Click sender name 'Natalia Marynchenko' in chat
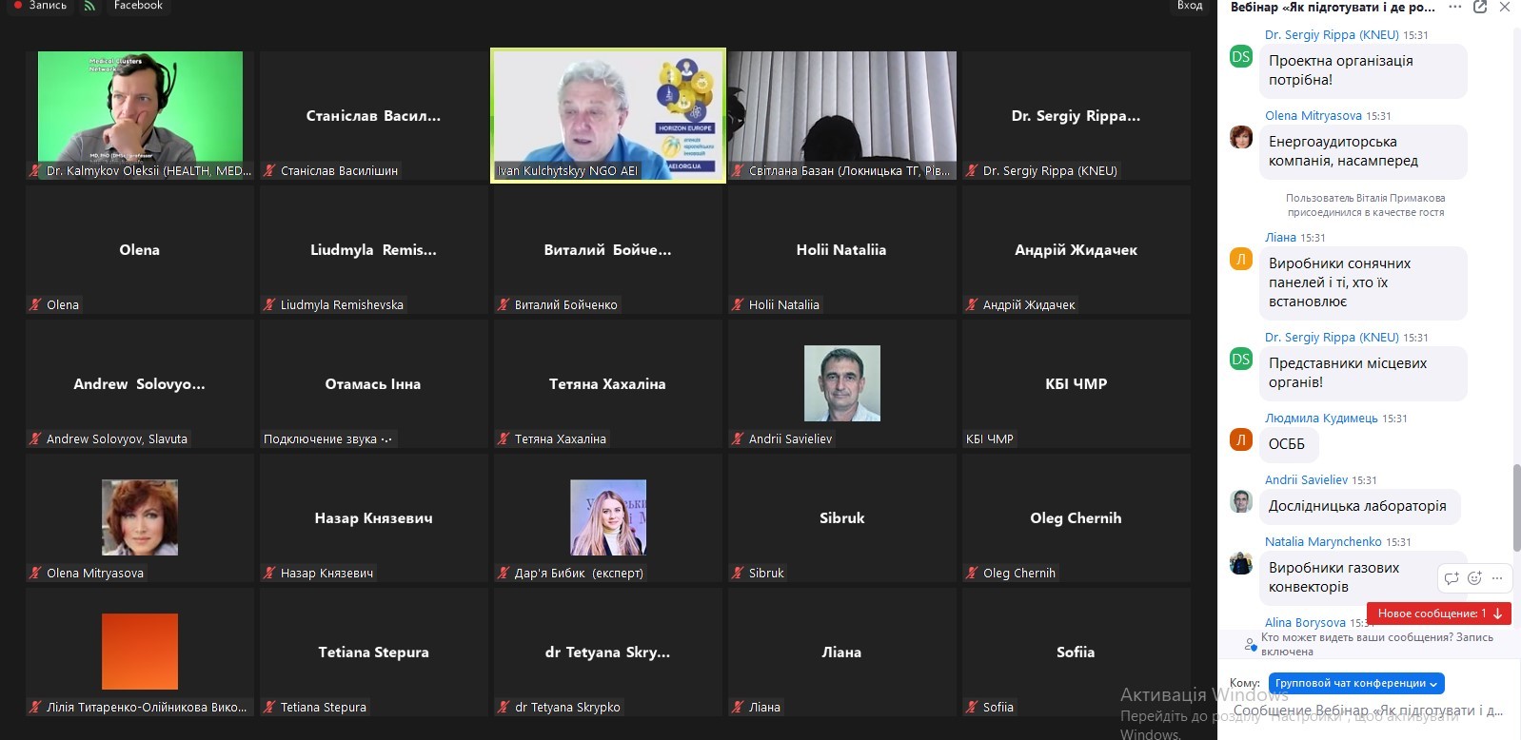This screenshot has width=1521, height=740. [1323, 542]
